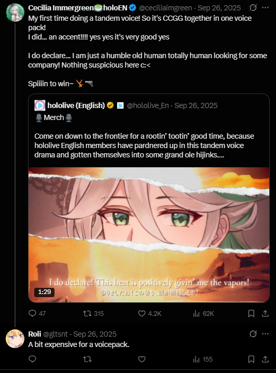This screenshot has height=373, width=276.
Task: Like Roli's voicepack comment
Action: [142, 359]
